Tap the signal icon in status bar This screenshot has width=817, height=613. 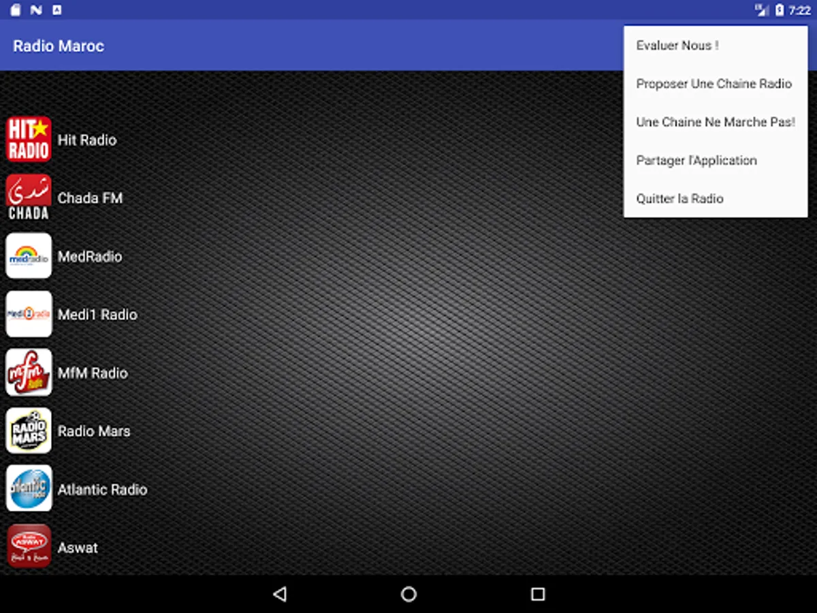pos(762,10)
